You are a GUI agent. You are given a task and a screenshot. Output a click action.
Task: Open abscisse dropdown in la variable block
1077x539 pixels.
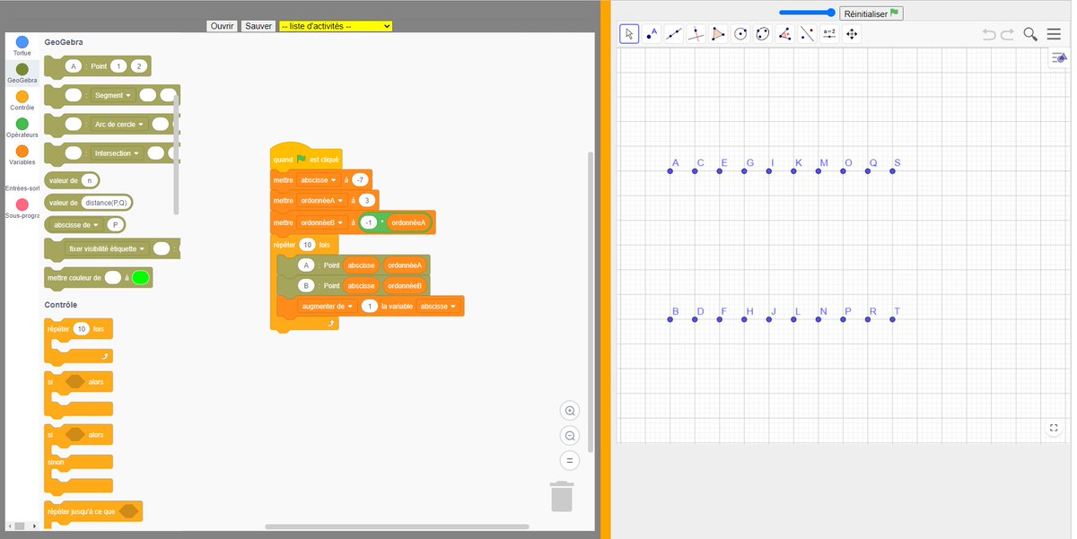click(440, 307)
